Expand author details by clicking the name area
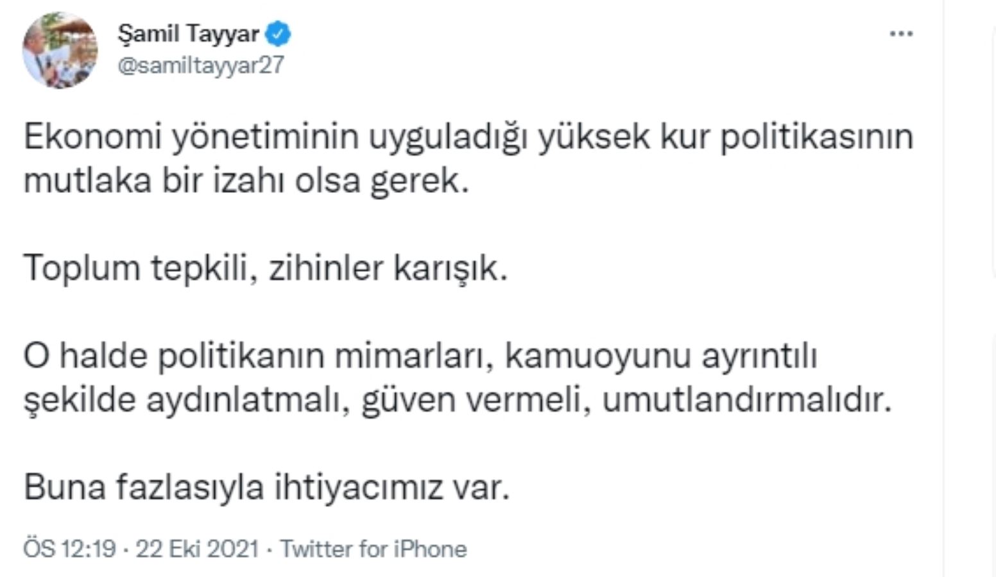Image resolution: width=996 pixels, height=577 pixels. (189, 35)
